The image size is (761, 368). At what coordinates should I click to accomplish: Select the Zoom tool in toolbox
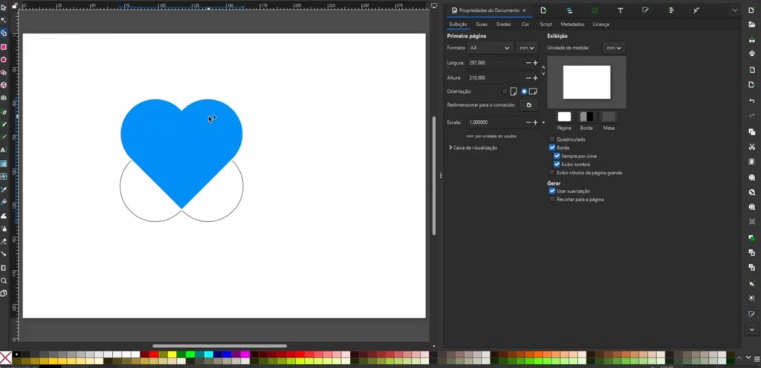point(4,280)
